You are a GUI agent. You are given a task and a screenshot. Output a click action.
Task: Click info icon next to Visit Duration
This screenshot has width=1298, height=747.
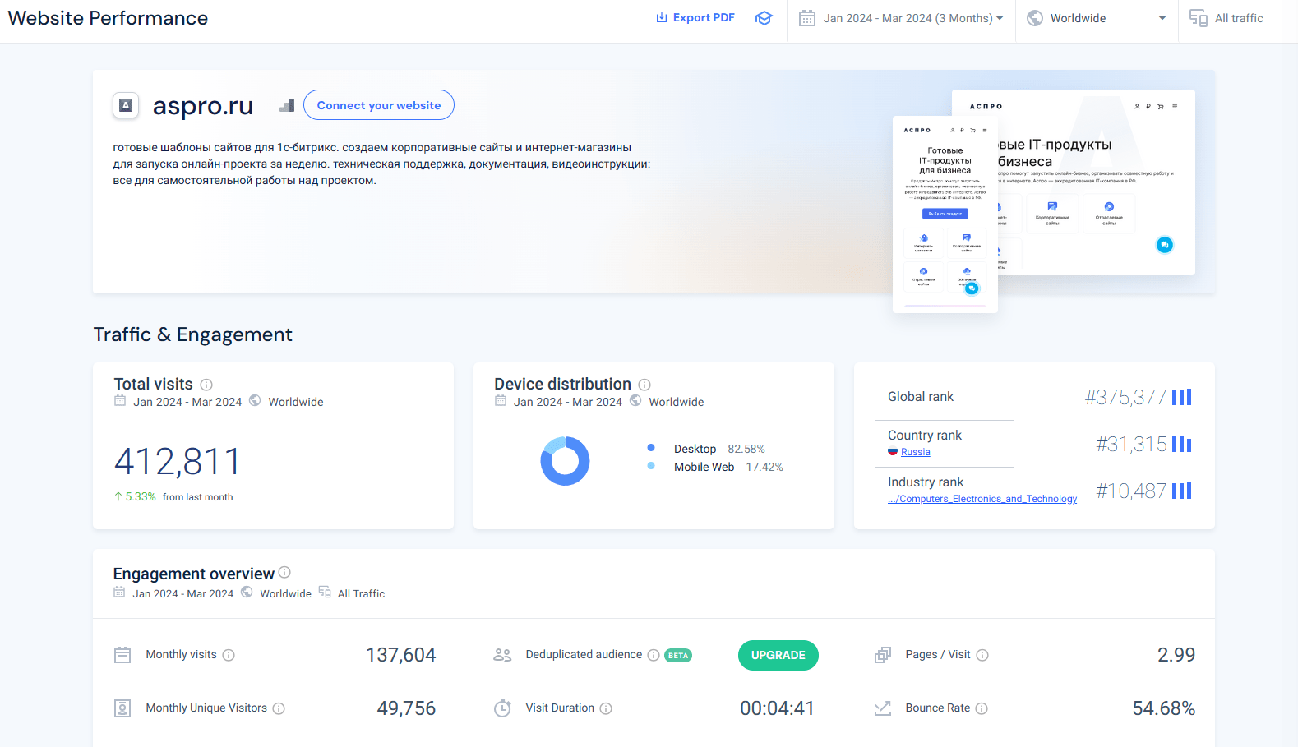click(x=606, y=708)
